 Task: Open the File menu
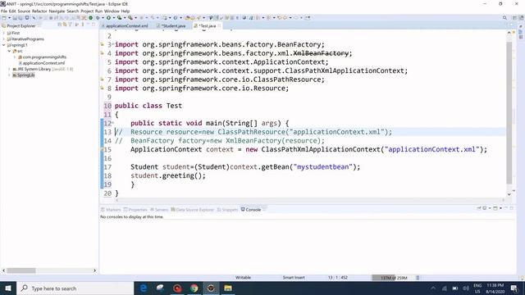tap(4, 11)
